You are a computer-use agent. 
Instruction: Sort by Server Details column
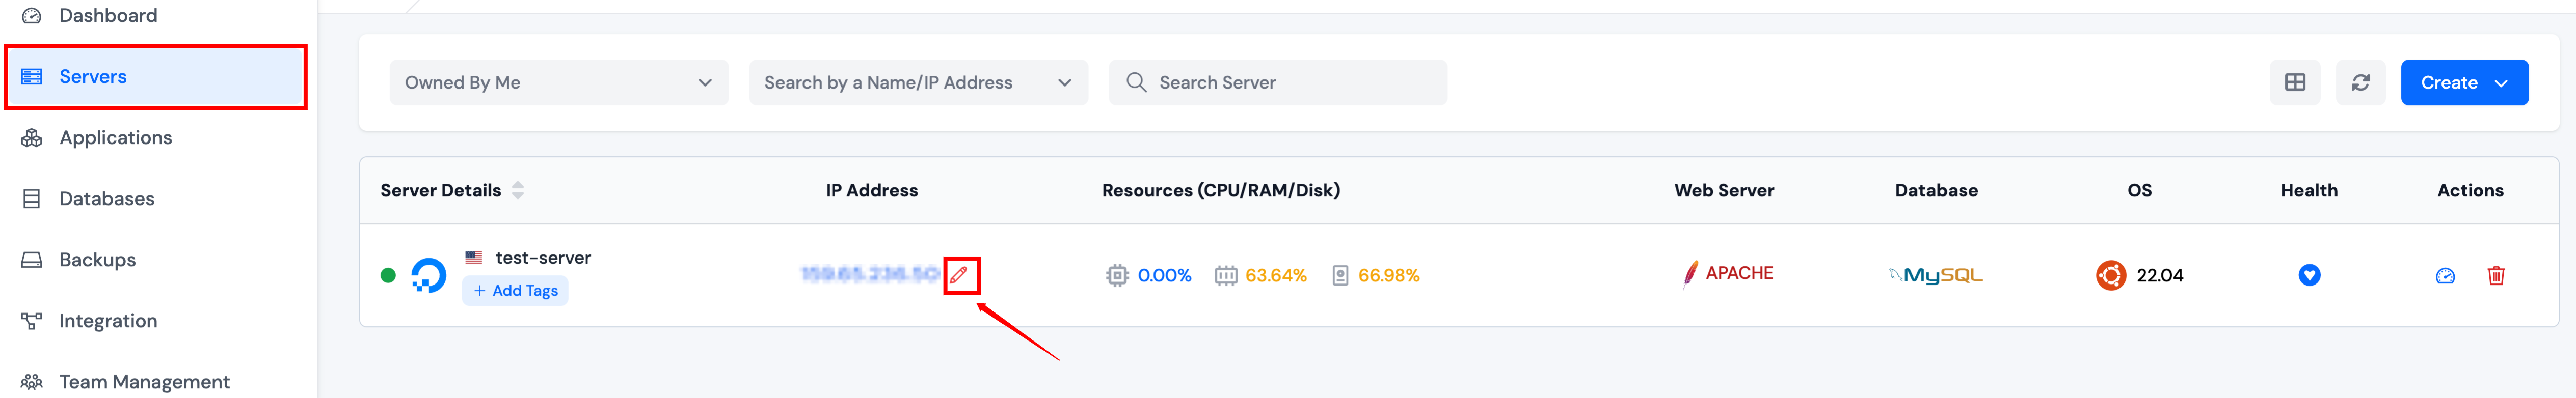click(x=517, y=190)
